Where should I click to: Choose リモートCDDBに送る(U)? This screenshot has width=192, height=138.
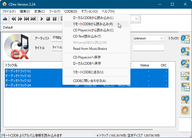96,72
